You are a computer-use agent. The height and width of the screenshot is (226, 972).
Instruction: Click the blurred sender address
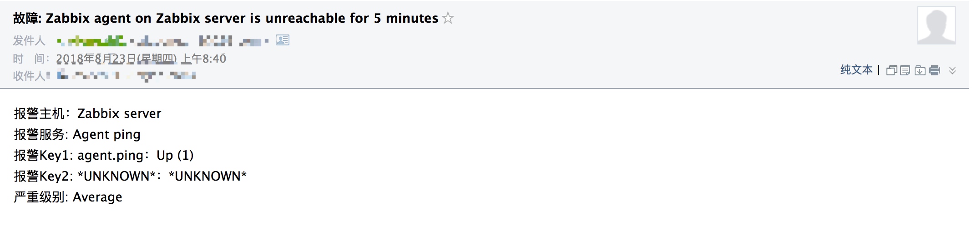[163, 41]
